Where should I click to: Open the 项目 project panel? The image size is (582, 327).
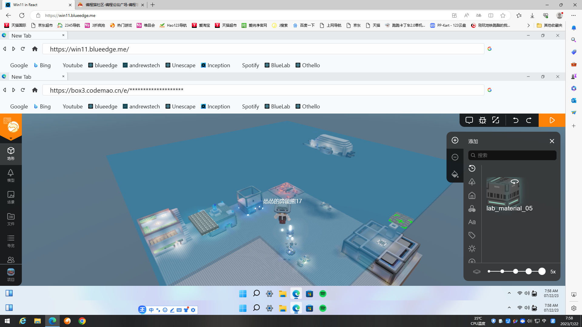11,275
